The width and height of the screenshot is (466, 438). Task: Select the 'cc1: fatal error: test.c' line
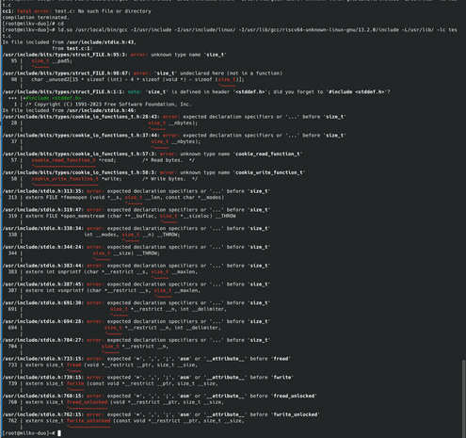[77, 11]
